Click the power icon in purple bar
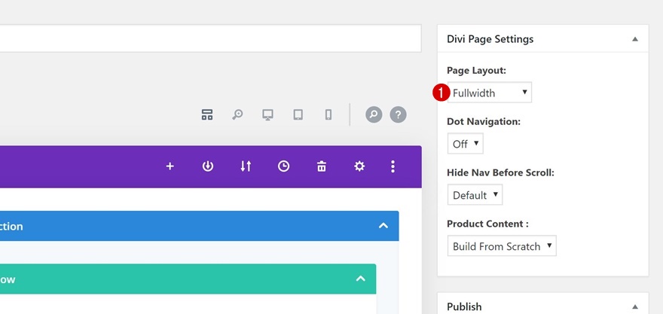 [x=208, y=166]
